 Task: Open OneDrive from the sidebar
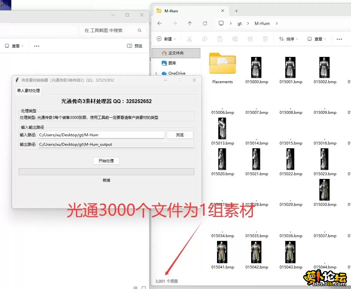177,73
